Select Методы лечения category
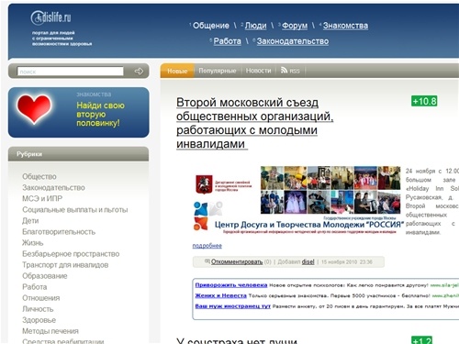 50,331
